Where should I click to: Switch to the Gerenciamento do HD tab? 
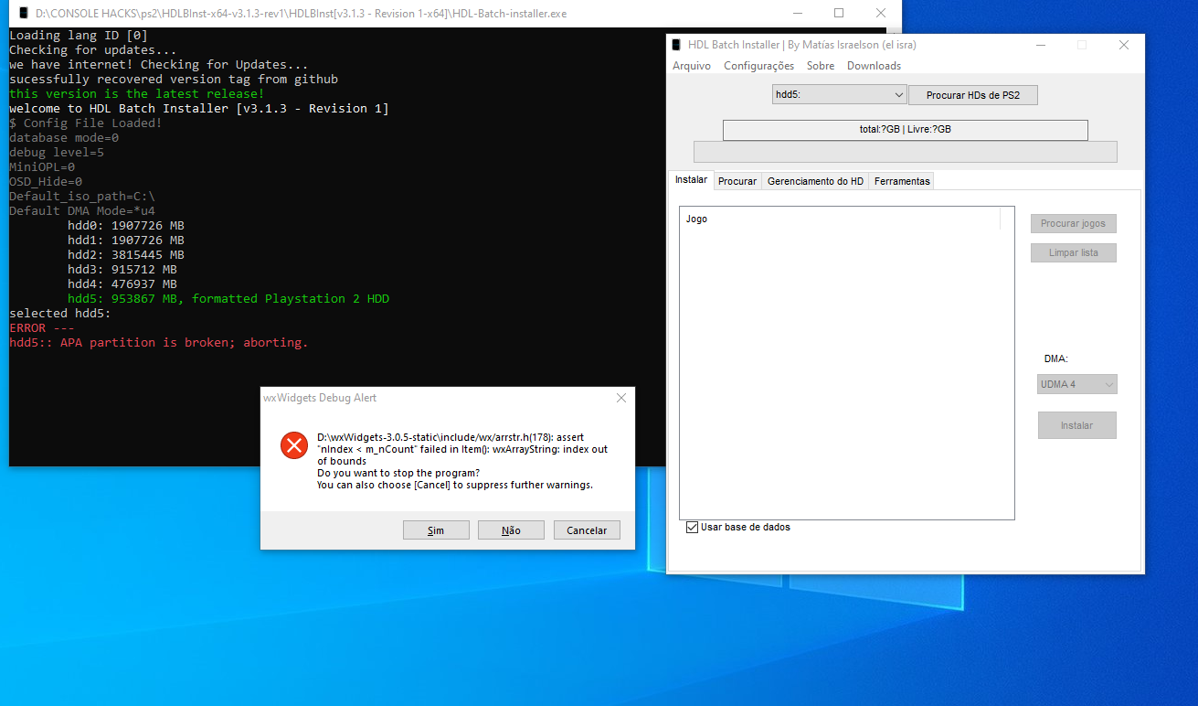point(815,181)
